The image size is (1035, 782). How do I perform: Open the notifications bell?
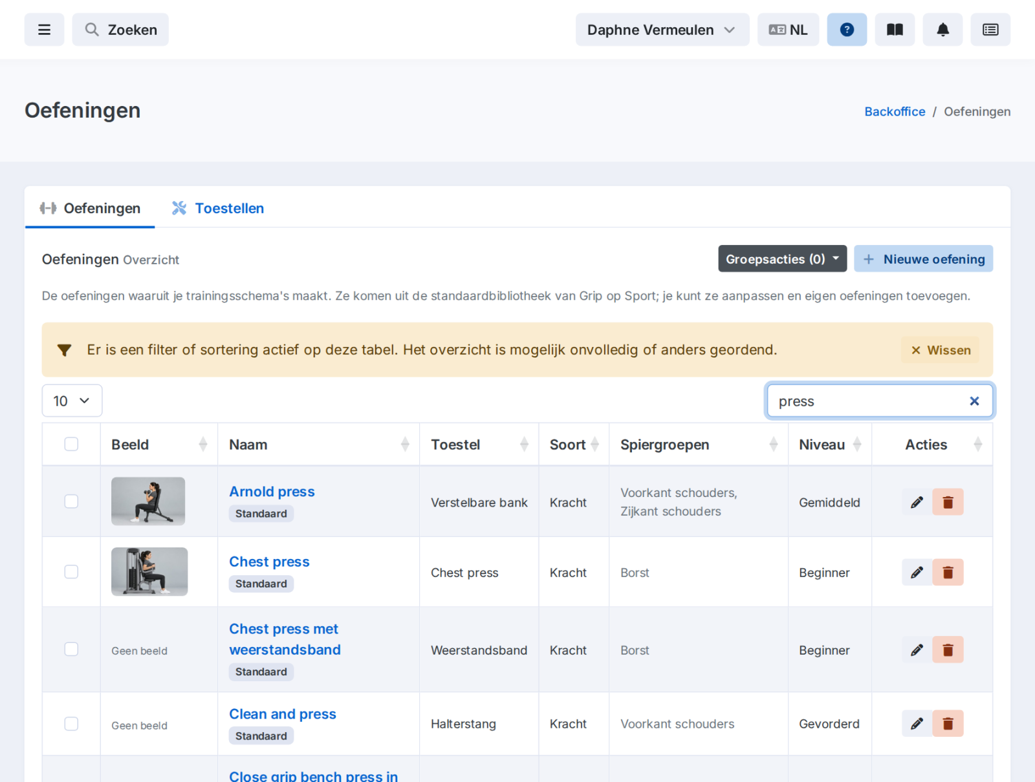coord(942,30)
